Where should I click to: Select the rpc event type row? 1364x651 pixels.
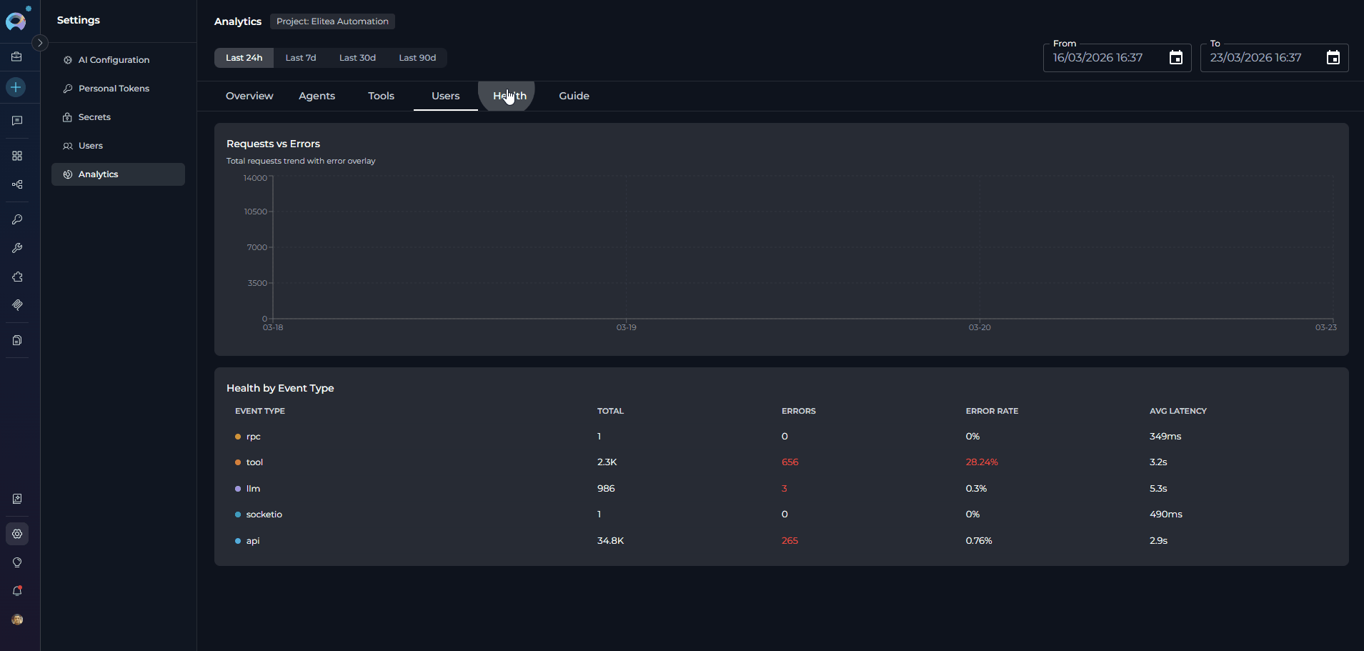coord(781,437)
